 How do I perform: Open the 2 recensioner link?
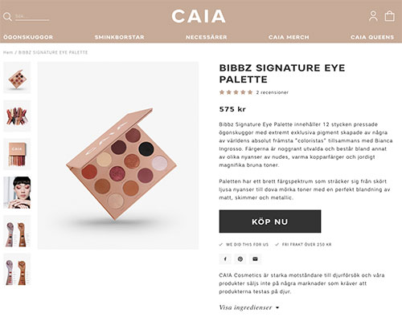pyautogui.click(x=273, y=92)
